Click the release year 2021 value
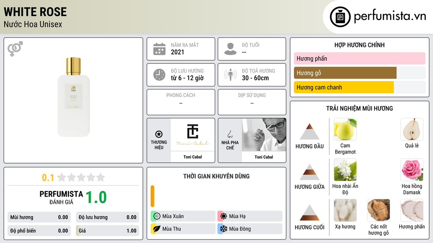The width and height of the screenshot is (433, 243). click(177, 52)
